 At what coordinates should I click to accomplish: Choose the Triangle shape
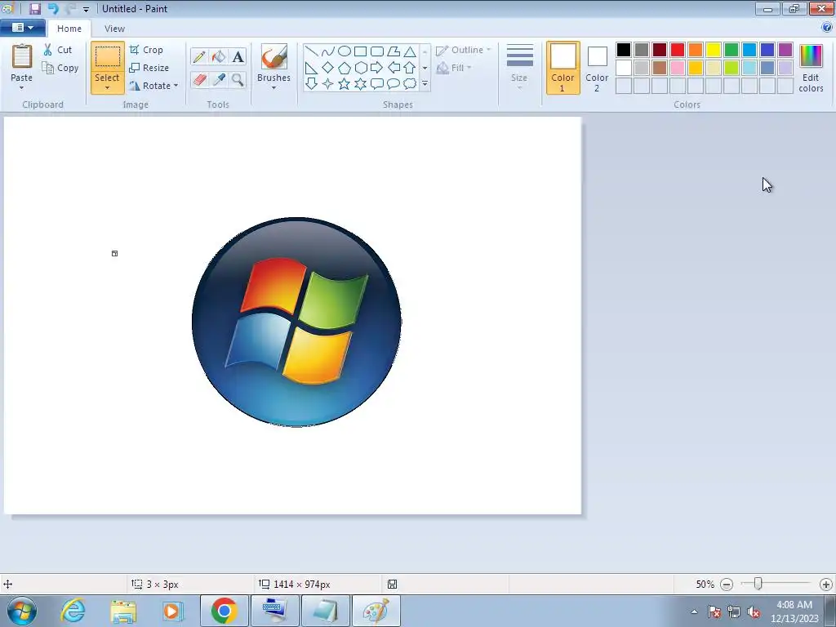point(410,51)
